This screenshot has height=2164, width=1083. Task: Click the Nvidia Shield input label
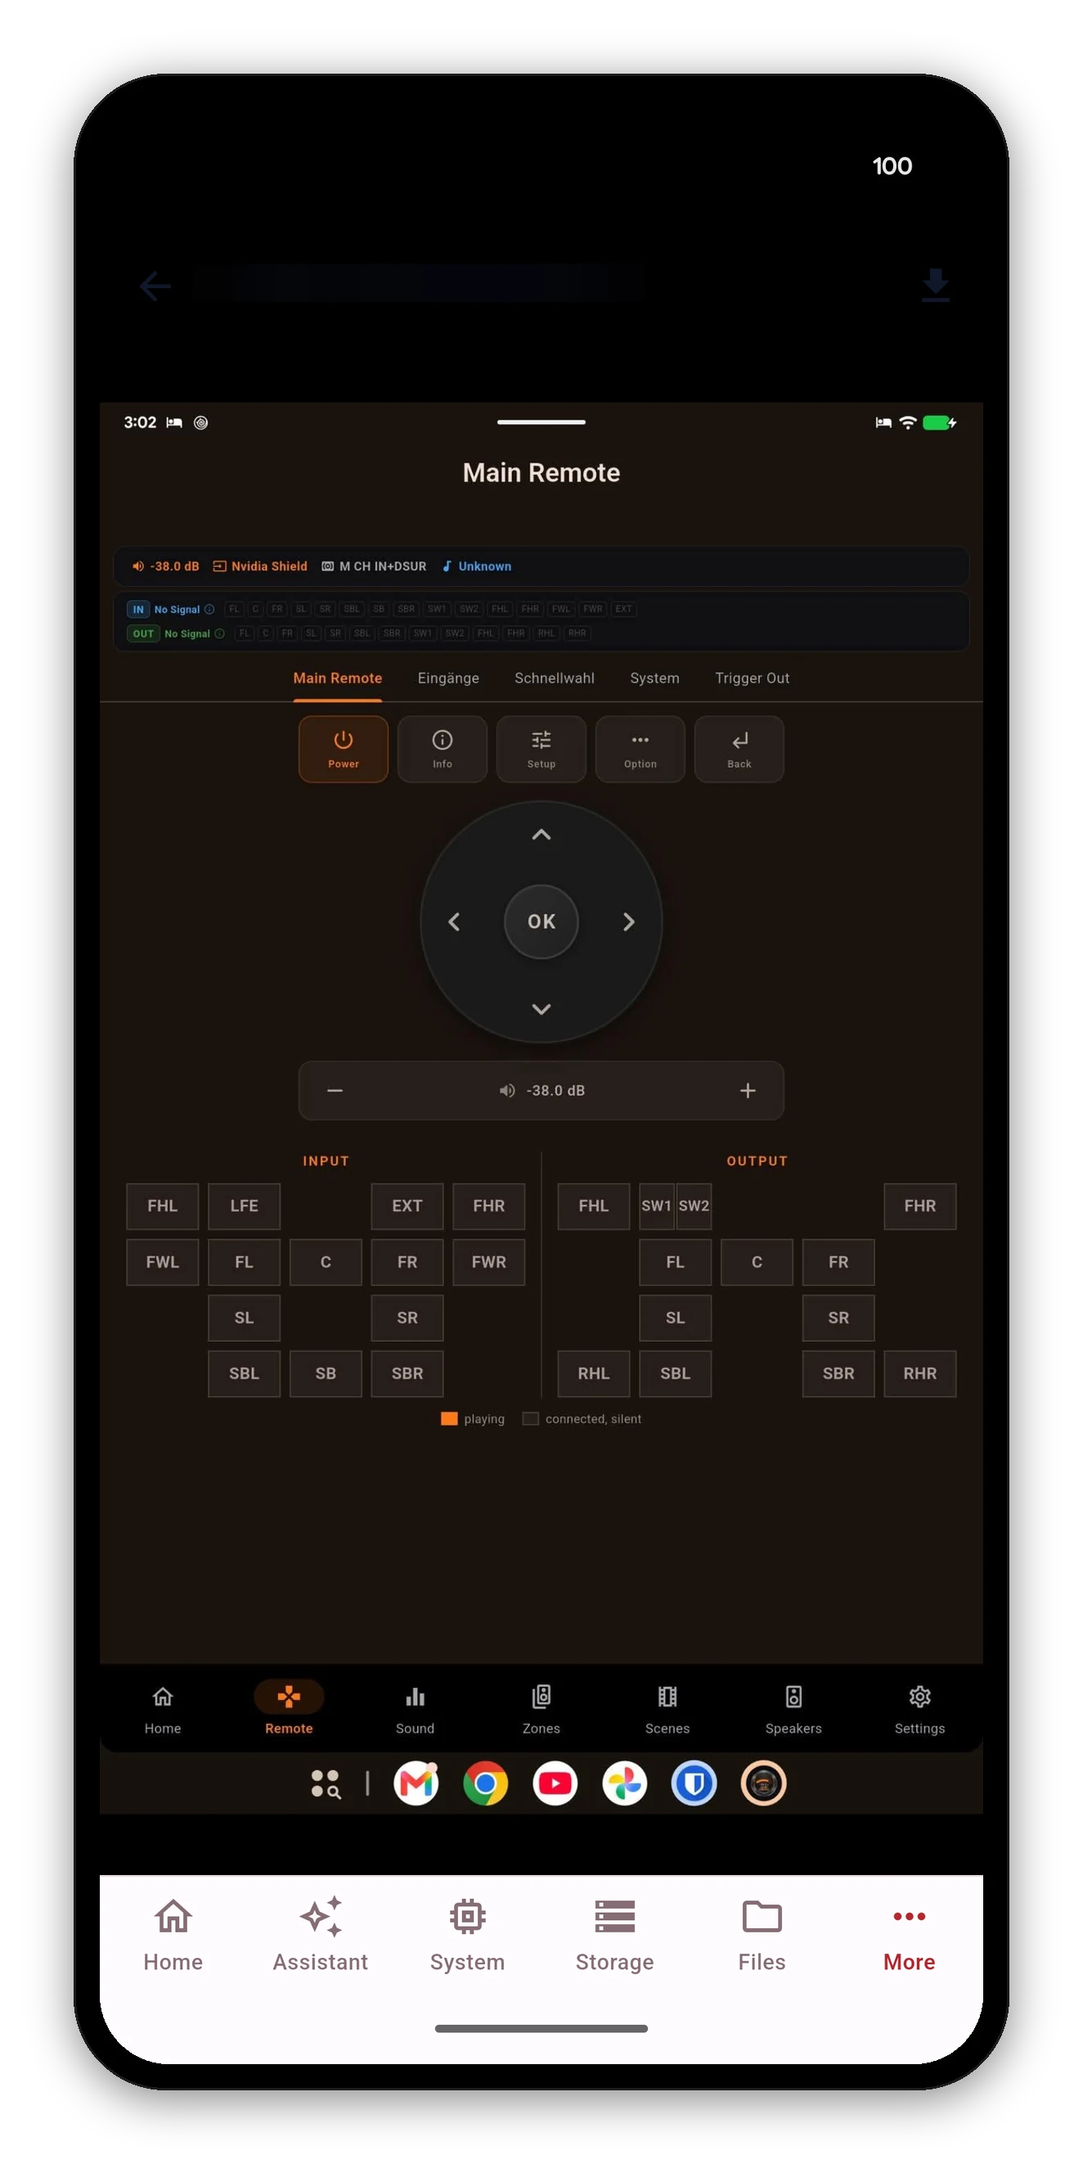(260, 566)
